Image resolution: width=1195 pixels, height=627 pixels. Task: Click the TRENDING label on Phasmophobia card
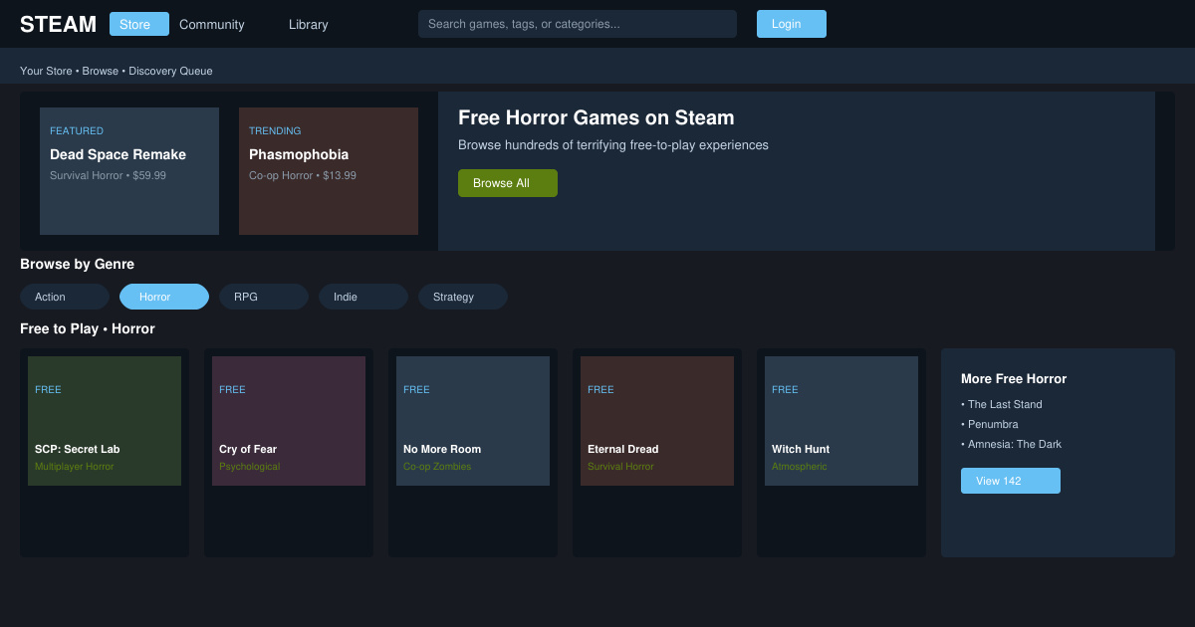click(x=275, y=130)
